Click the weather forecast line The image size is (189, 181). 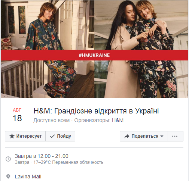point(59,162)
